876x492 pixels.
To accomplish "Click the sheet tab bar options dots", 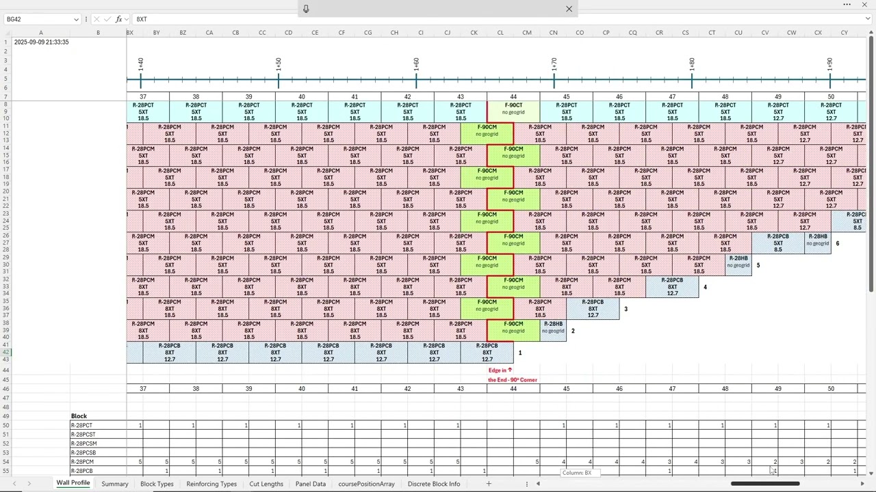I will tap(526, 484).
